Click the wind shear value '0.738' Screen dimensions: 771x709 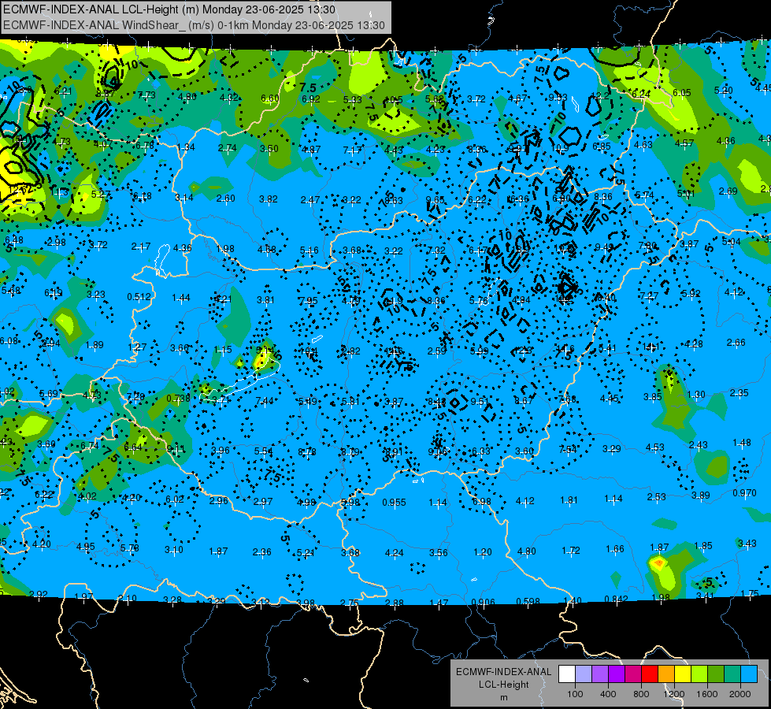click(x=178, y=398)
